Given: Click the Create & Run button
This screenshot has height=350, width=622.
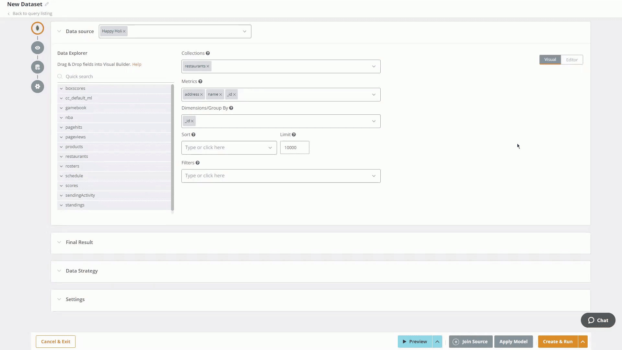Looking at the screenshot, I should click(558, 342).
